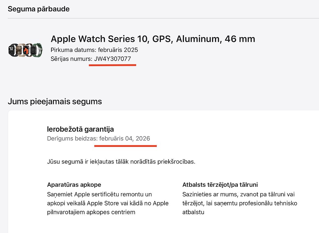
Task: Click red underline beneath the serial number
Action: 113,65
